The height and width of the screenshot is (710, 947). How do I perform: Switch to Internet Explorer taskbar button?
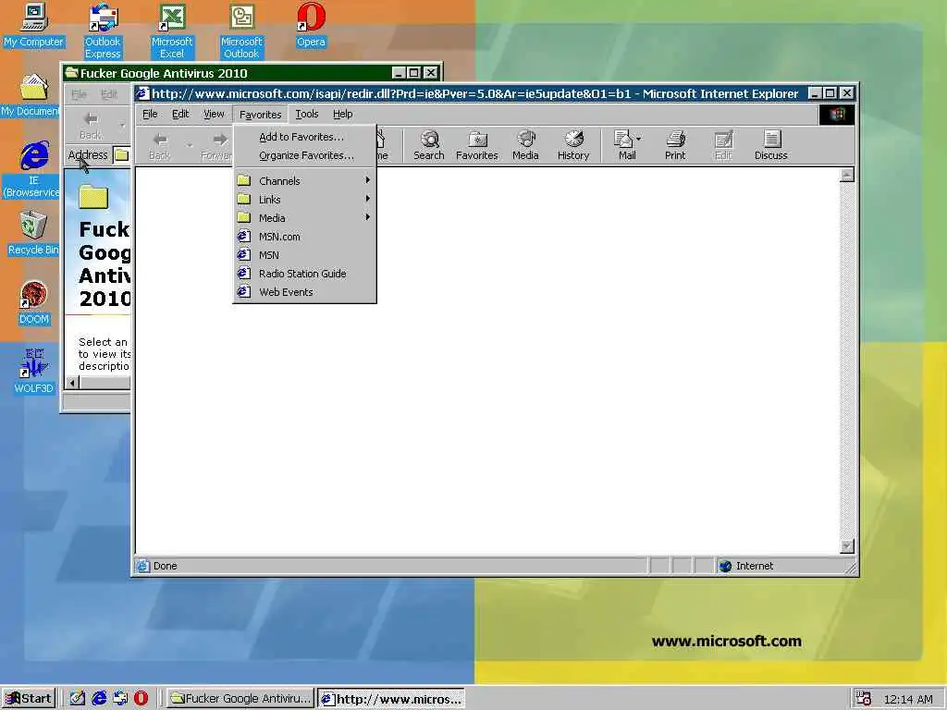click(391, 699)
